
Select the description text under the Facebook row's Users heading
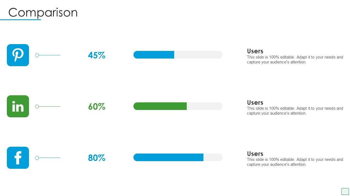pyautogui.click(x=295, y=162)
